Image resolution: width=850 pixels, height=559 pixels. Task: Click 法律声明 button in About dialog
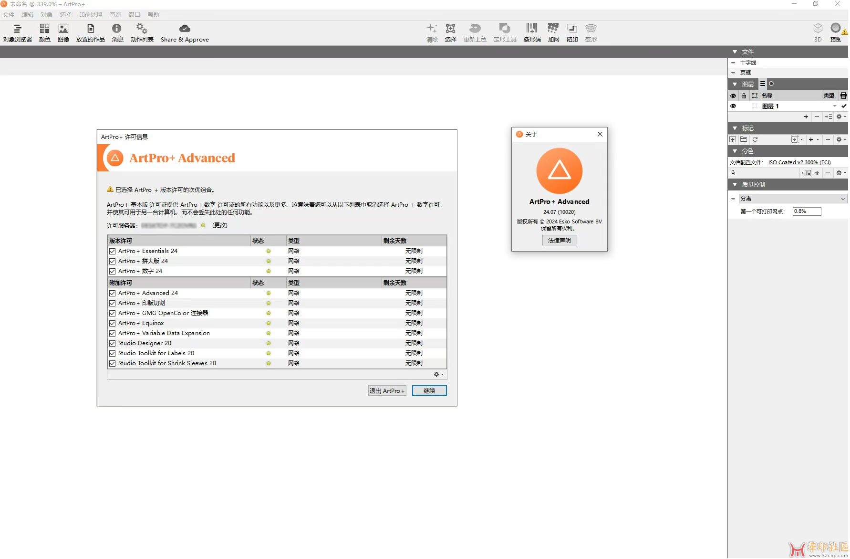coord(560,240)
